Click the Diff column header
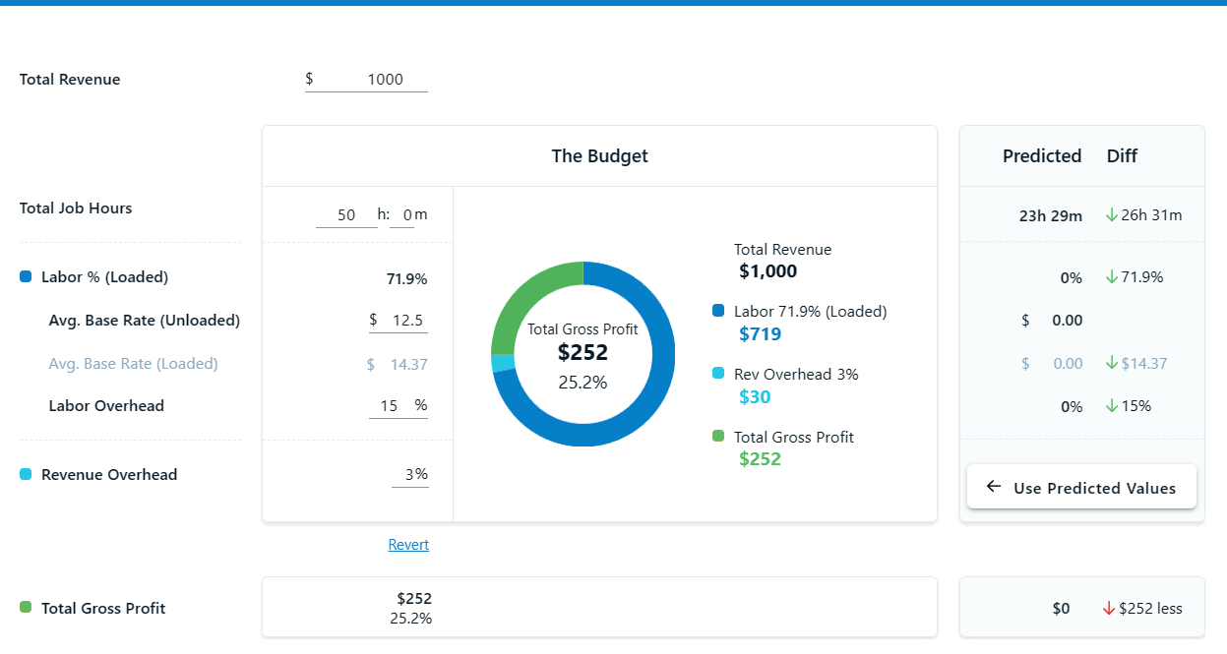The image size is (1227, 654). (1122, 156)
